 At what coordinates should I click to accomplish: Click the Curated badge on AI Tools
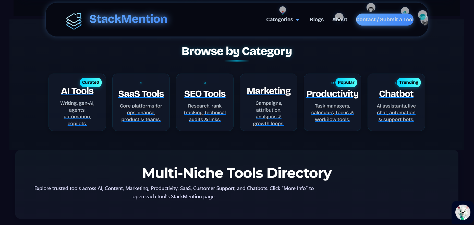pos(91,82)
